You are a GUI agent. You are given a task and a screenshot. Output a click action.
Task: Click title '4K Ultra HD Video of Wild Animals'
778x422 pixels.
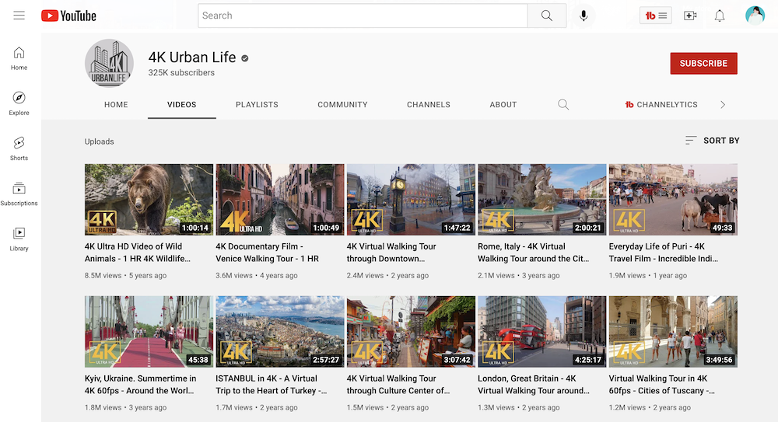click(x=138, y=253)
